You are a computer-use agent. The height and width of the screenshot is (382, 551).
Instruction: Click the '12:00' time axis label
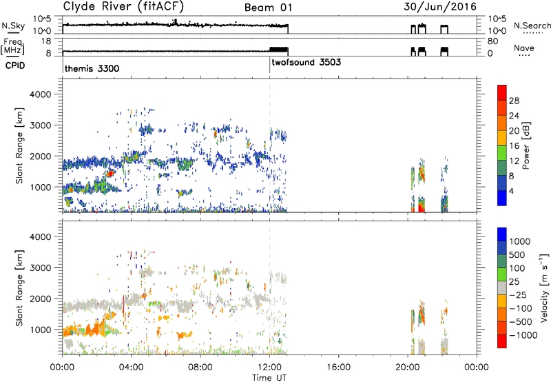coord(269,368)
